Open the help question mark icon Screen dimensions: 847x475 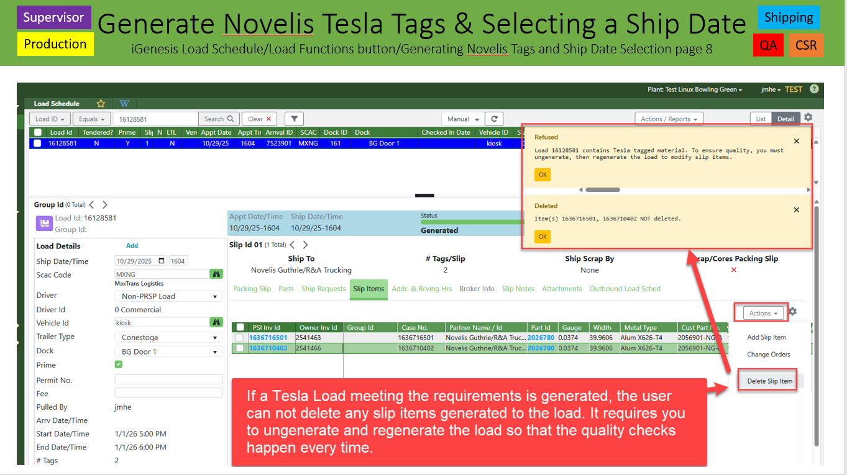tap(813, 89)
